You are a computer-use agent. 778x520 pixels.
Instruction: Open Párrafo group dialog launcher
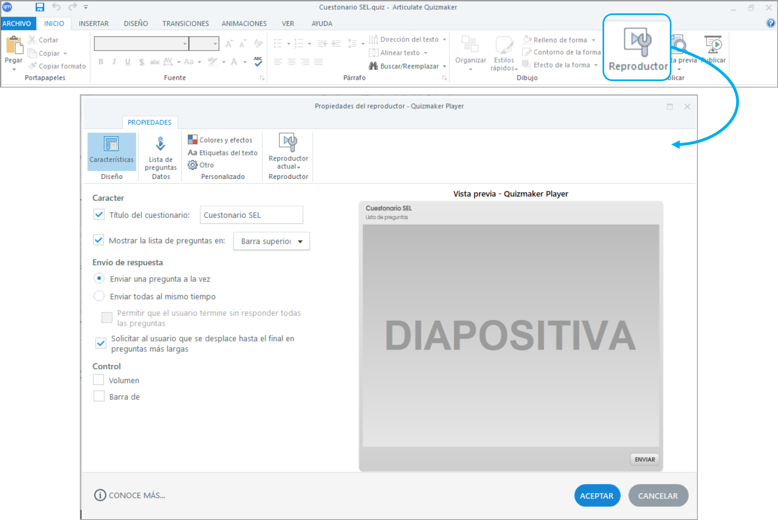click(444, 78)
